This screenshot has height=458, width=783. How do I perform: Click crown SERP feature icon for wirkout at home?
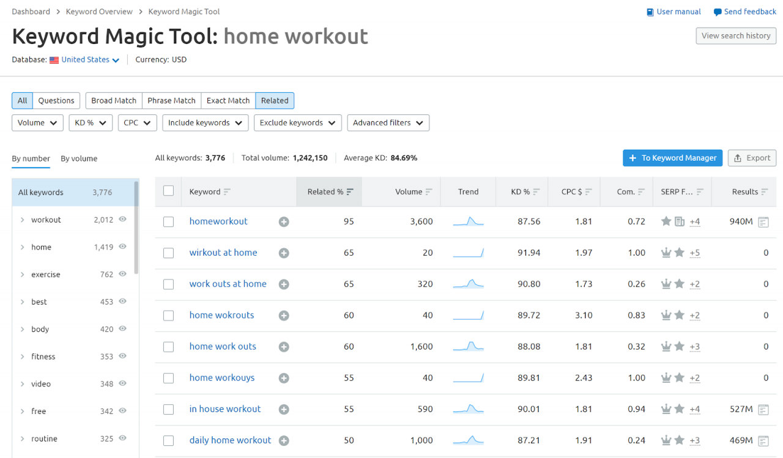tap(666, 253)
